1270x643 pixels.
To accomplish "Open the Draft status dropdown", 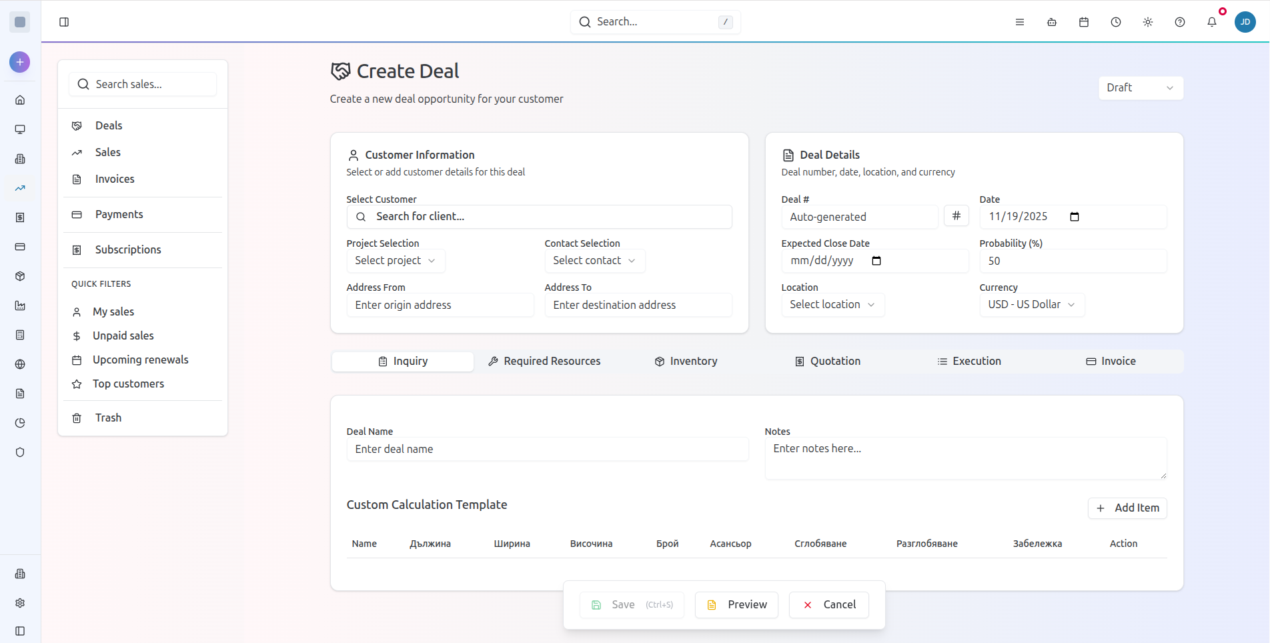I will (1140, 87).
